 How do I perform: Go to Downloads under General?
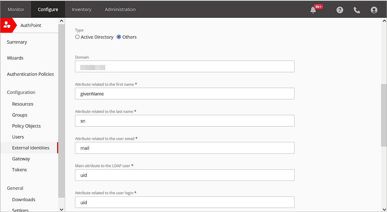[x=23, y=200]
